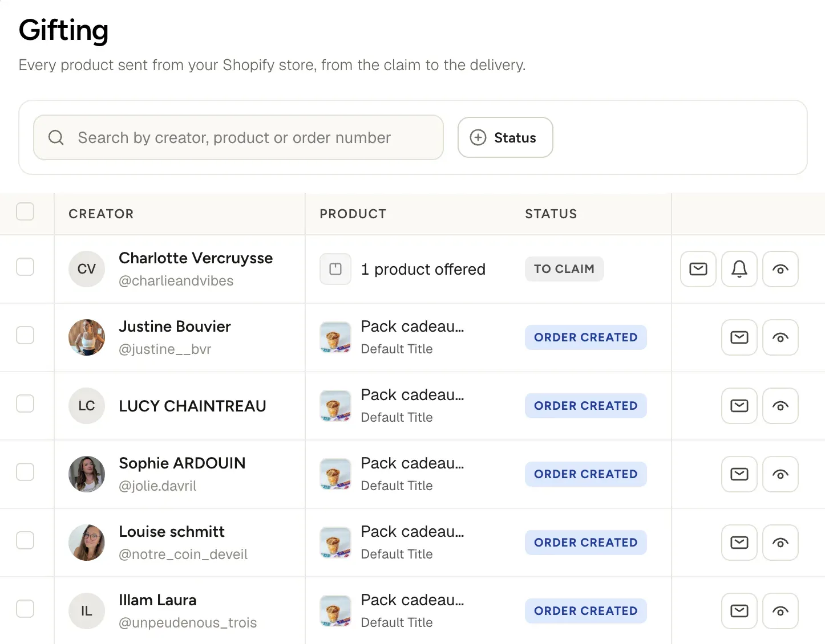The height and width of the screenshot is (644, 825).
Task: Click the name Charlotte Vercruysse
Action: (x=196, y=258)
